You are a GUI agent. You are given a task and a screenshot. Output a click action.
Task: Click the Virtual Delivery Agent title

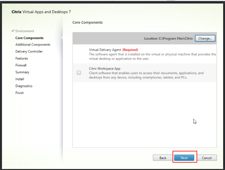click(105, 50)
